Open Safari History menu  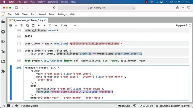coord(41,2)
